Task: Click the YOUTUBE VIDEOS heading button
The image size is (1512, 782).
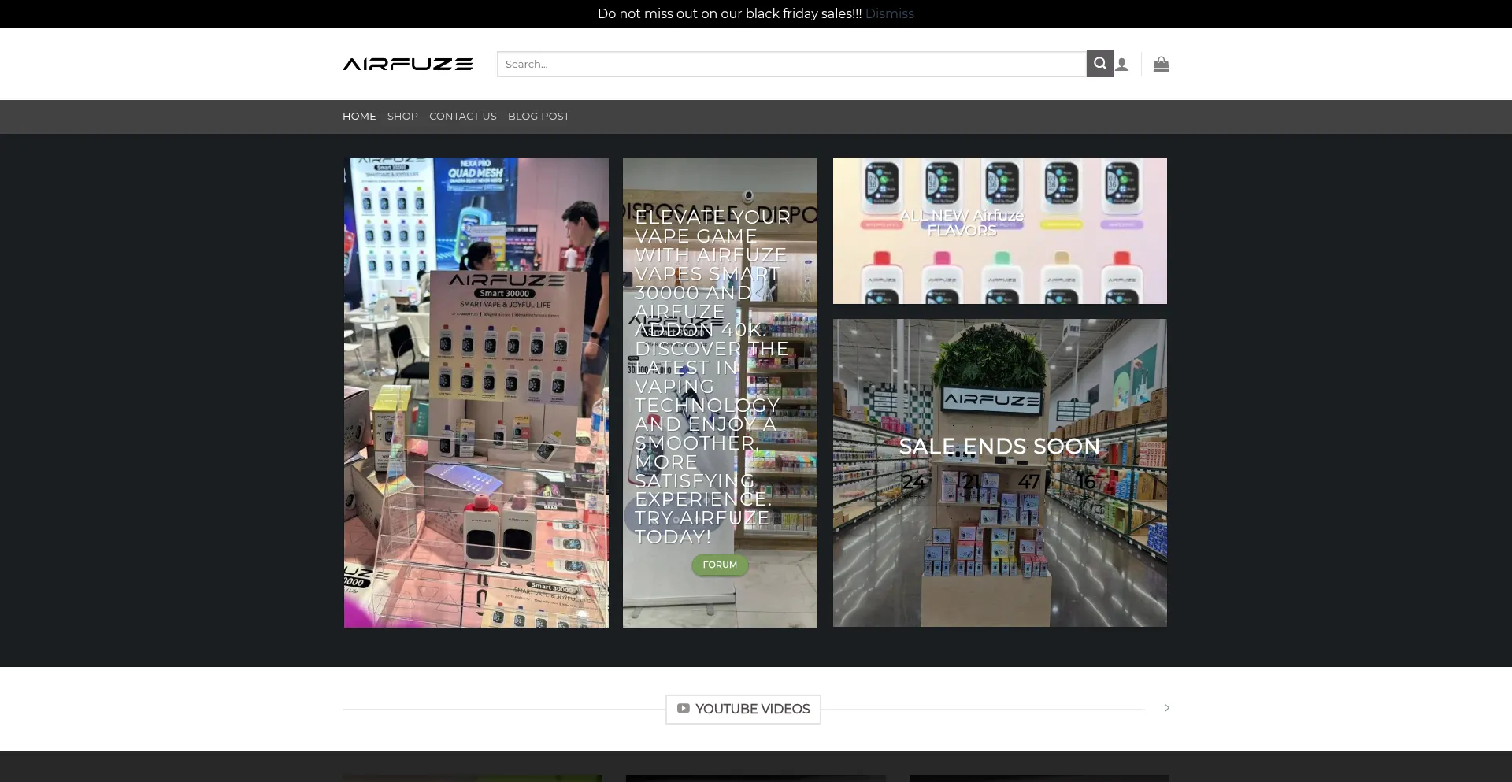Action: tap(743, 709)
